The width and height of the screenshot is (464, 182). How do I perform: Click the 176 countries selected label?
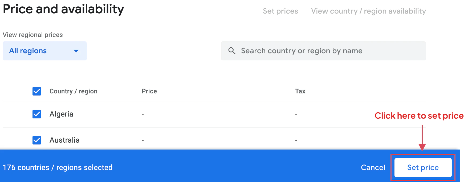pyautogui.click(x=58, y=167)
